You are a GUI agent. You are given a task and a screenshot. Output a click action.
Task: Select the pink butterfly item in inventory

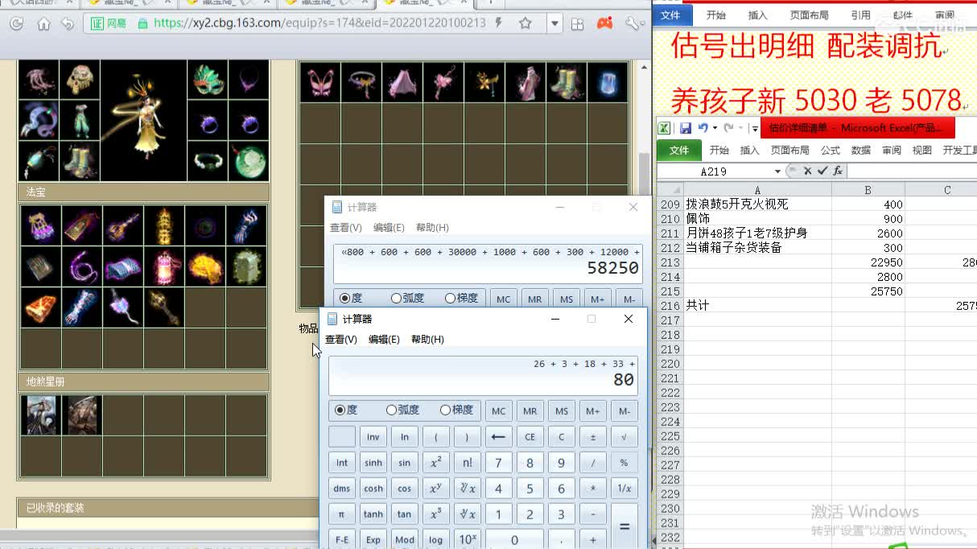click(319, 82)
